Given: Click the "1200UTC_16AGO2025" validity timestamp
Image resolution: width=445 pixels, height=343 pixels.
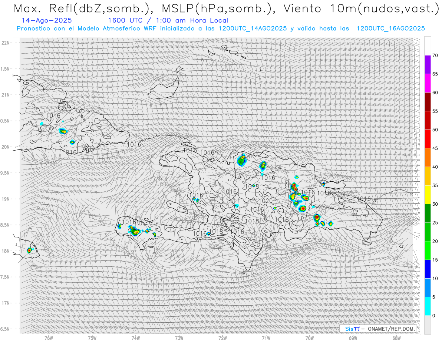Looking at the screenshot, I should (x=390, y=28).
